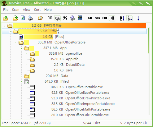Select the Data folder
Screen dimensions: 153x127
coord(64,76)
